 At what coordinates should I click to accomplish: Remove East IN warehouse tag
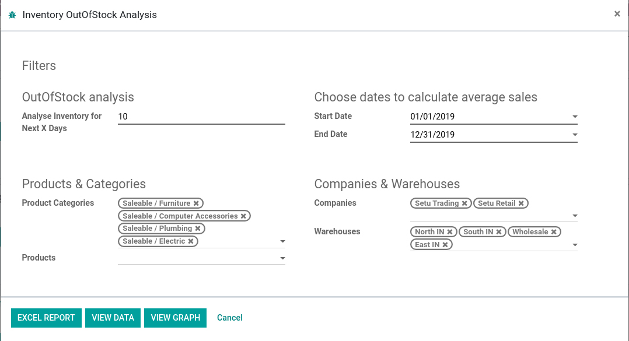click(445, 244)
